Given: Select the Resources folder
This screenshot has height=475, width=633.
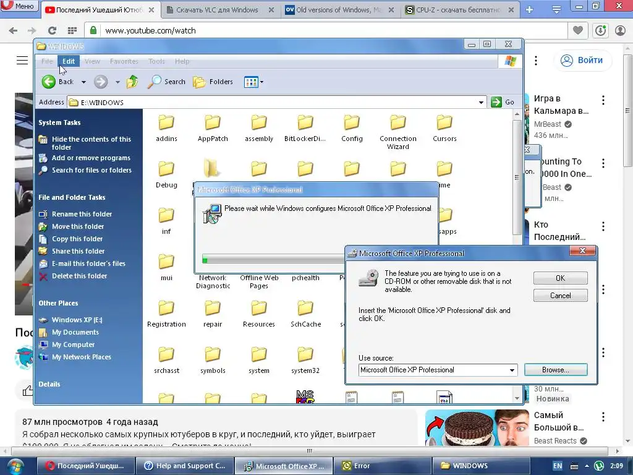Looking at the screenshot, I should point(259,314).
